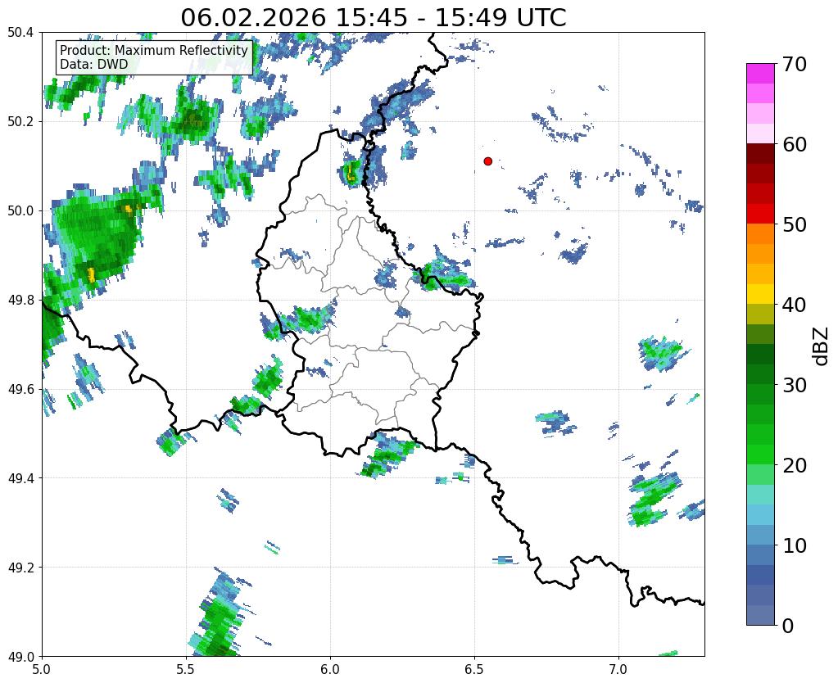Click the latitude axis label 50.0

20,211
